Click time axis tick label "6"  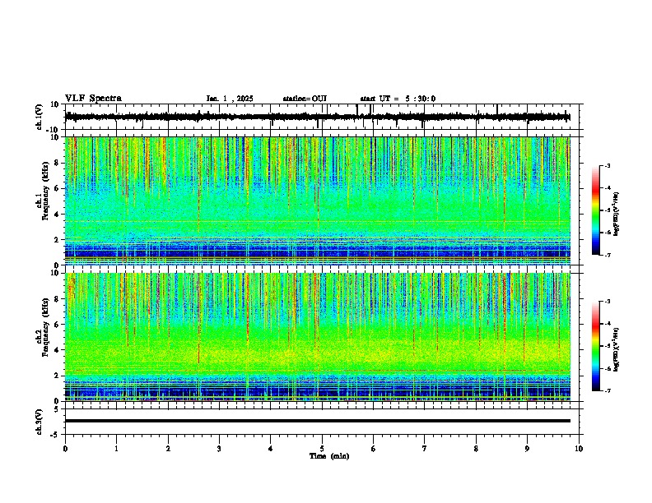click(x=373, y=449)
